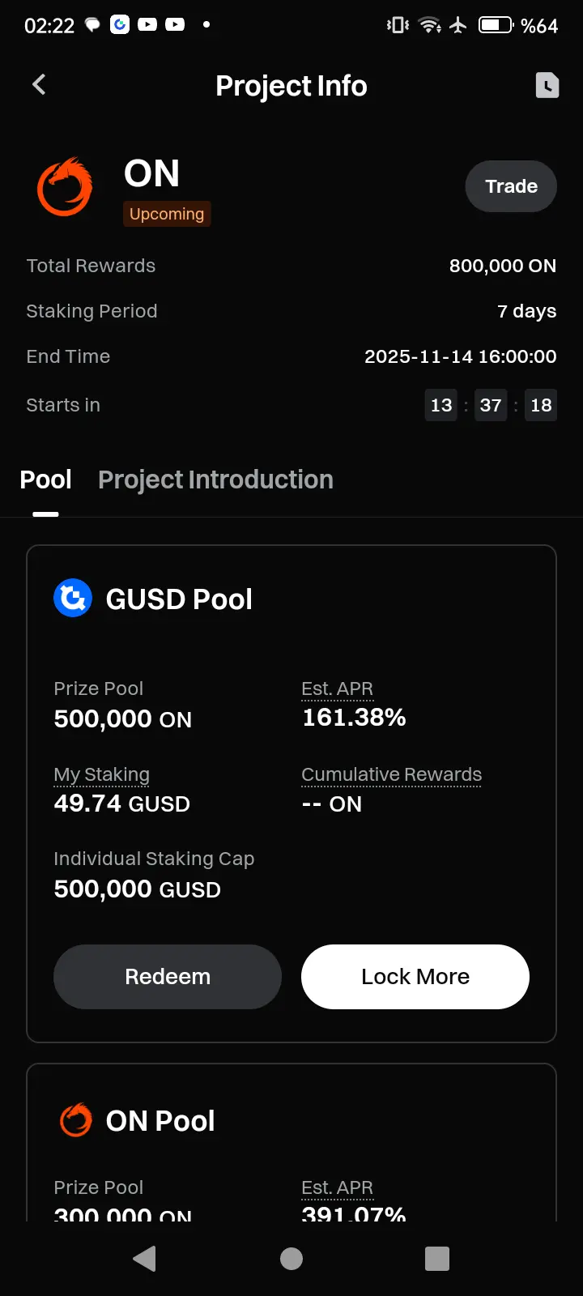The image size is (583, 1296).
Task: Tap the Starts in countdown timer
Action: tap(491, 405)
